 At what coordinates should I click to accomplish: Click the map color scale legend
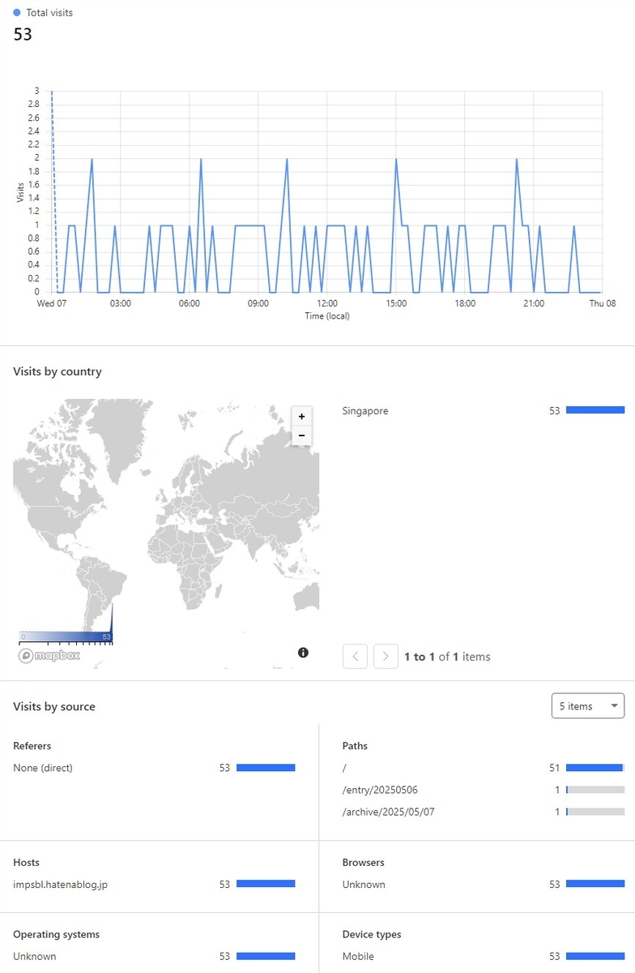pos(66,637)
